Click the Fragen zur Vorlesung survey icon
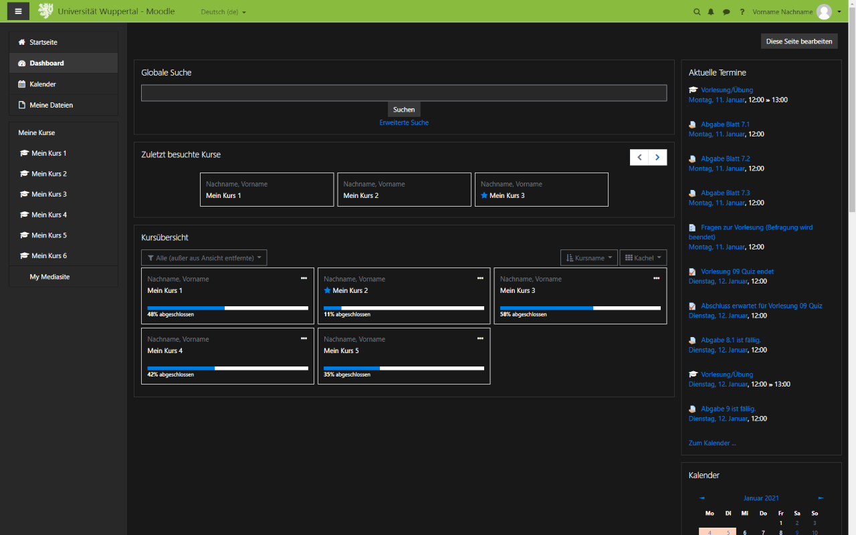Viewport: 856px width, 535px height. point(693,227)
